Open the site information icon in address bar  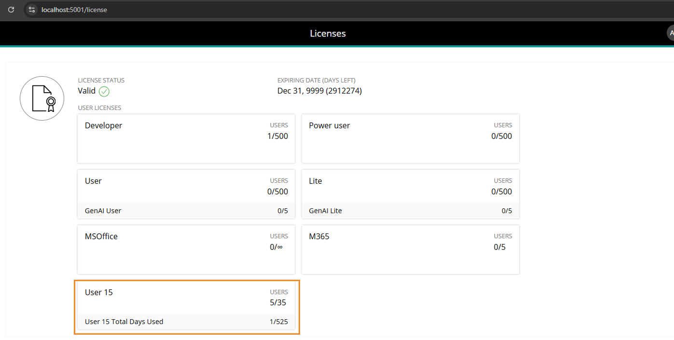tap(32, 10)
